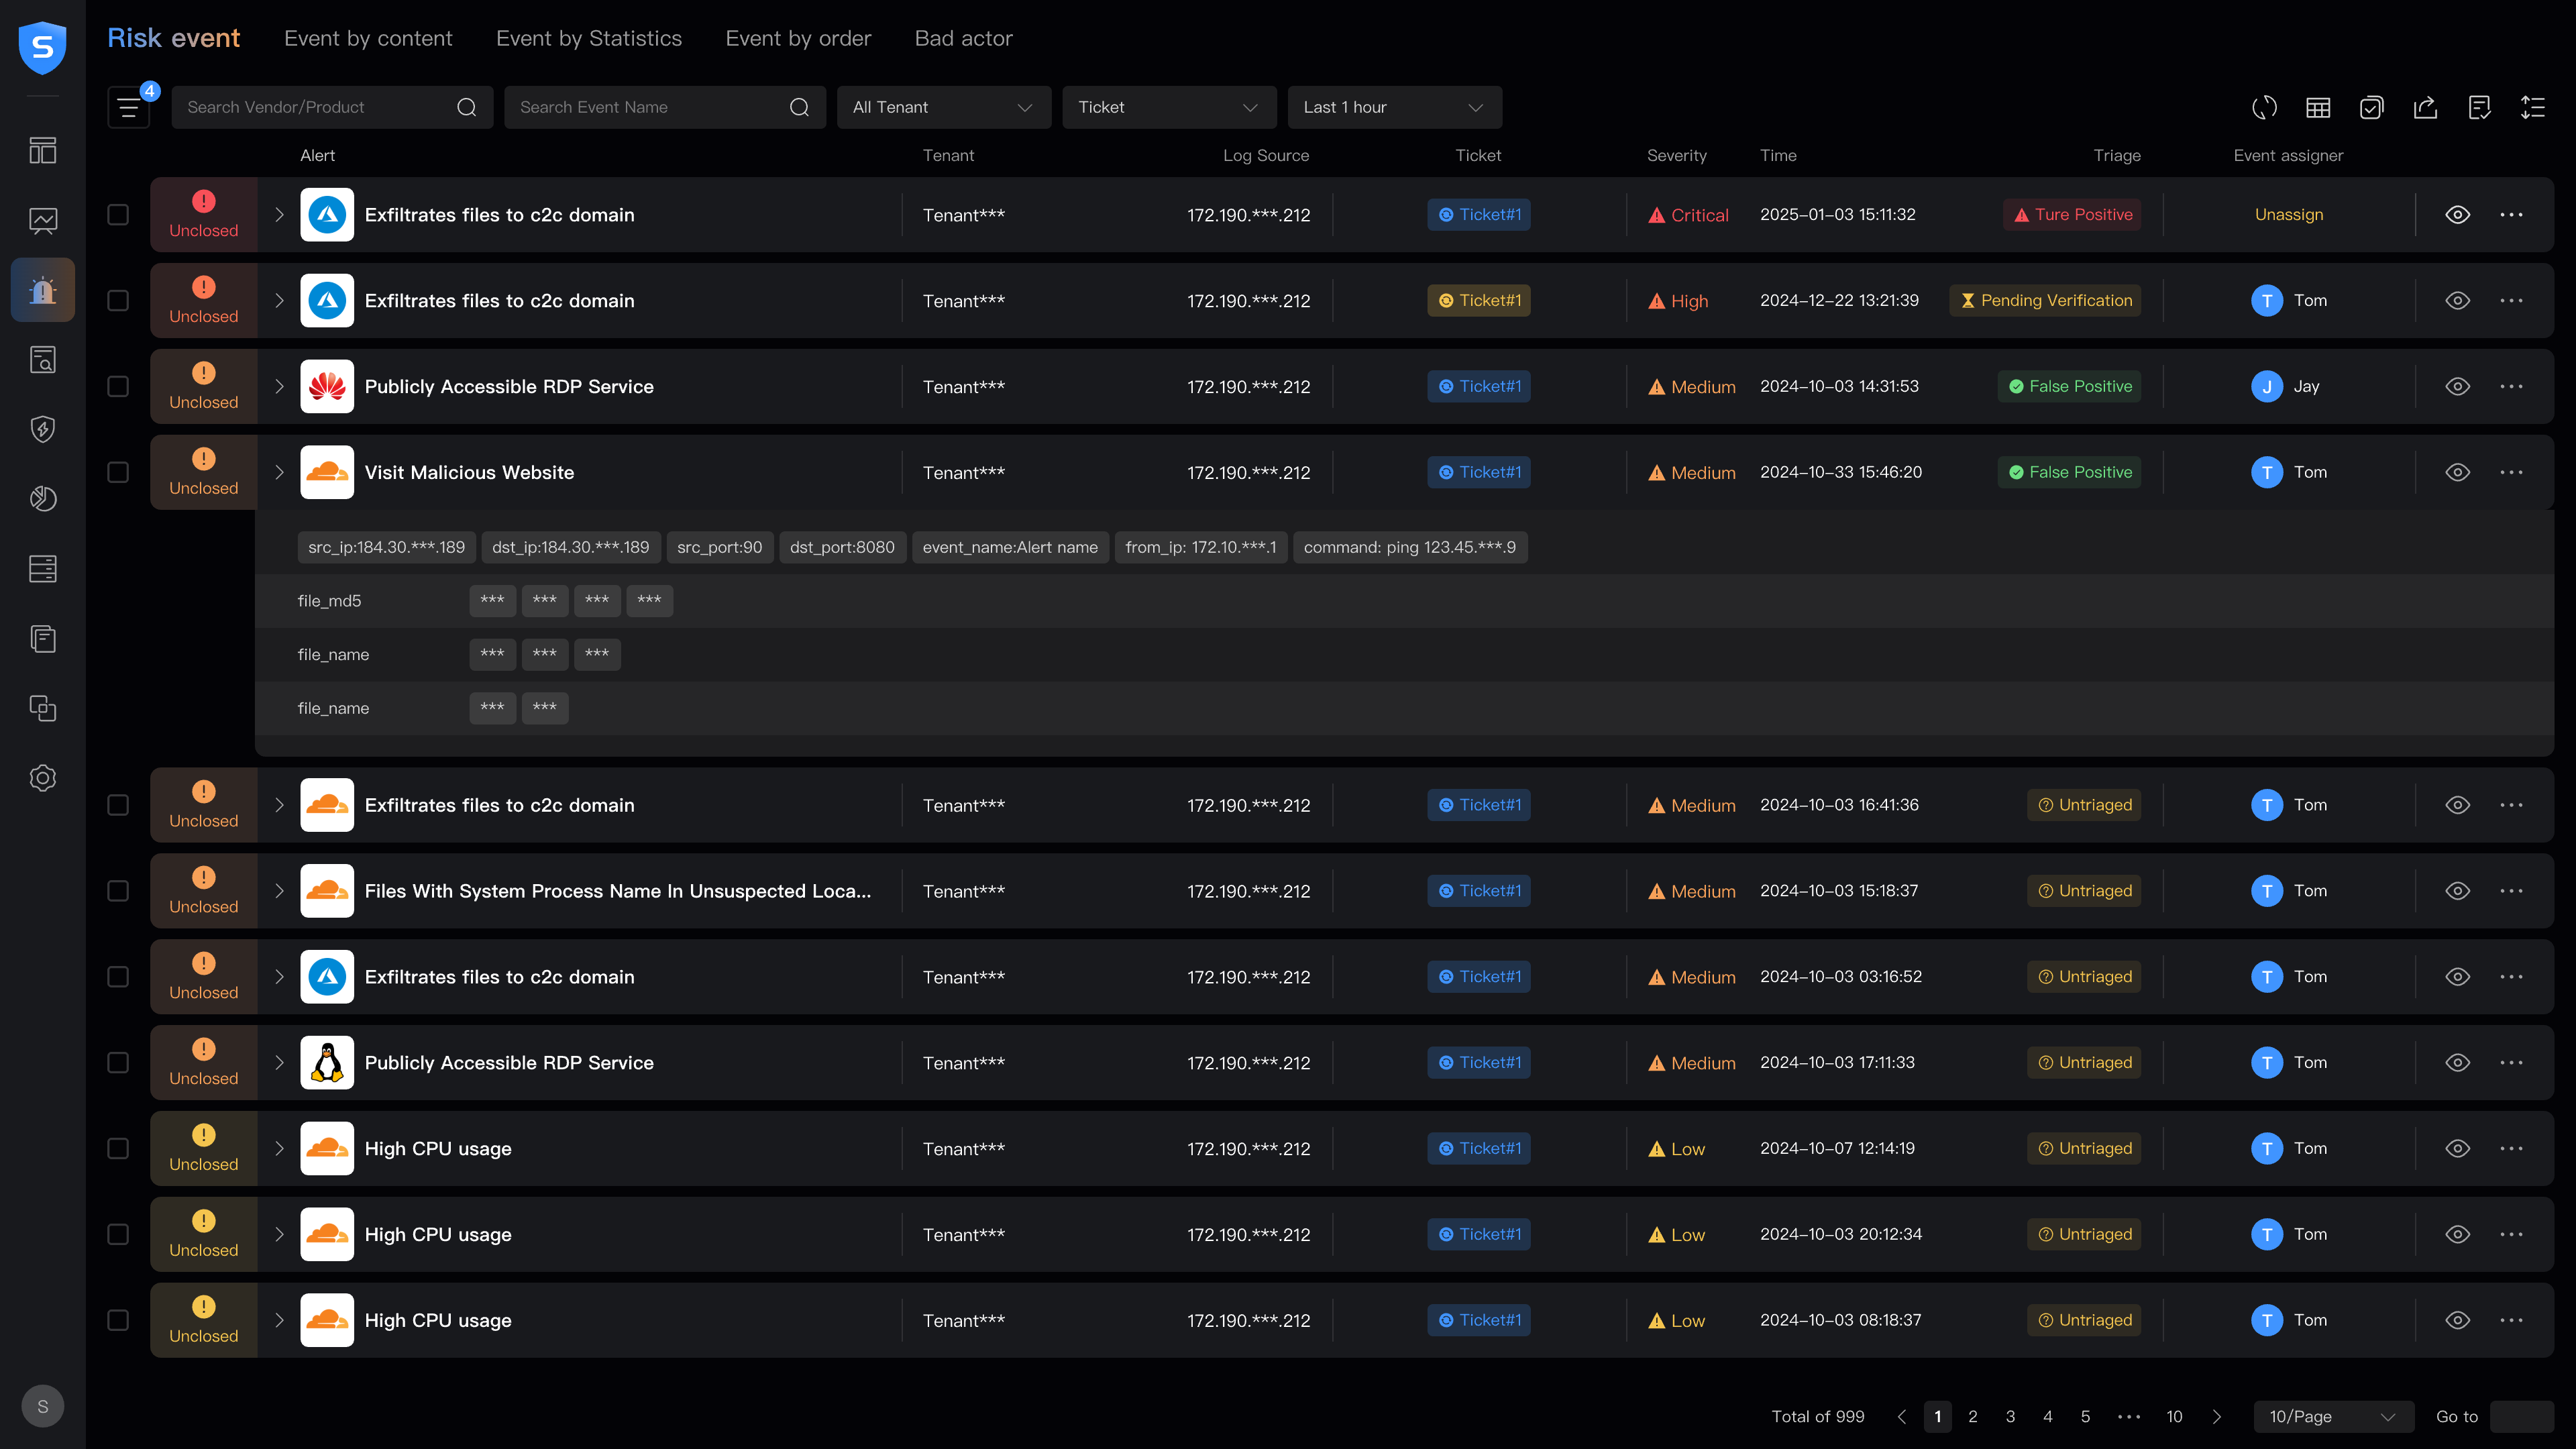Click the eye icon on the Visit Malicious Website row
The height and width of the screenshot is (1449, 2576).
click(x=2457, y=472)
